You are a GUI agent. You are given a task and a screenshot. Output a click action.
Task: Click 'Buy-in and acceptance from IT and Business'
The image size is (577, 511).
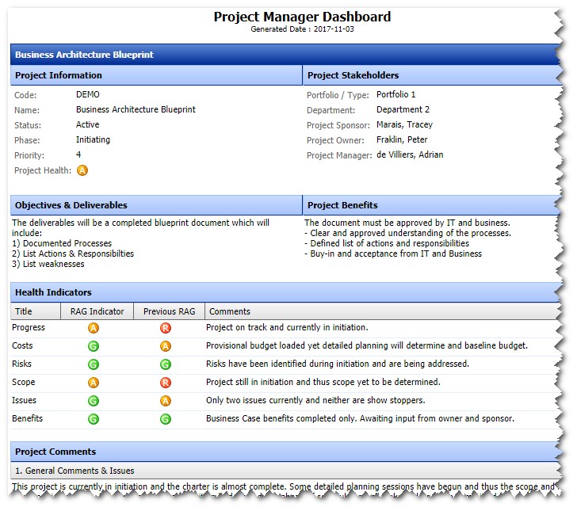[x=393, y=254]
